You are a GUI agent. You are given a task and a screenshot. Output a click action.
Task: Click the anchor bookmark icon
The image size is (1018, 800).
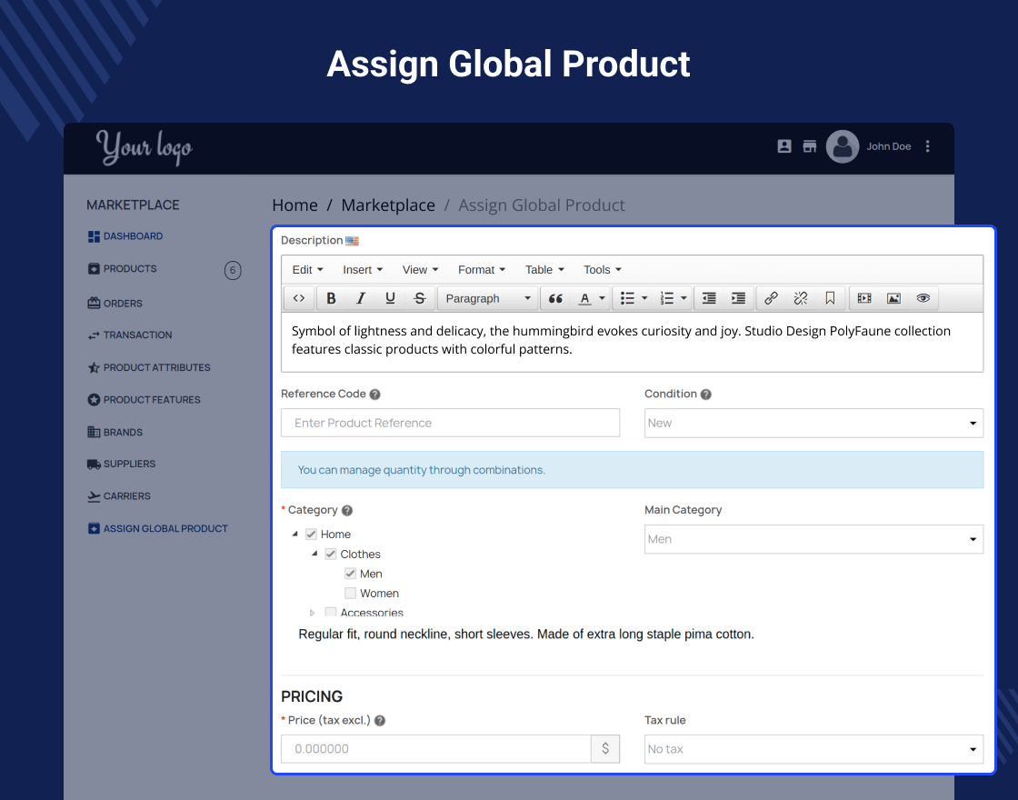(x=830, y=299)
